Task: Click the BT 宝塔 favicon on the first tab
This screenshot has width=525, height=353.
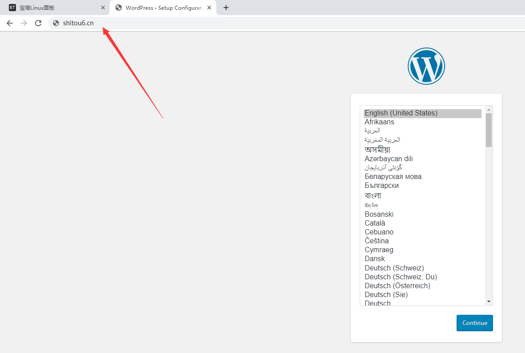Action: 12,7
